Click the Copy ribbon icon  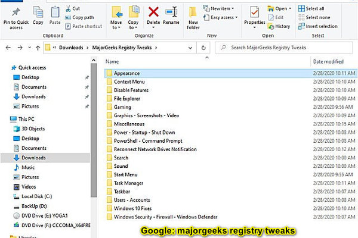pyautogui.click(x=38, y=12)
